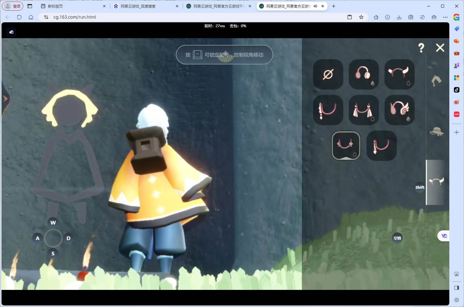Select the no-accessory (empty) option
464x307 pixels.
point(328,74)
